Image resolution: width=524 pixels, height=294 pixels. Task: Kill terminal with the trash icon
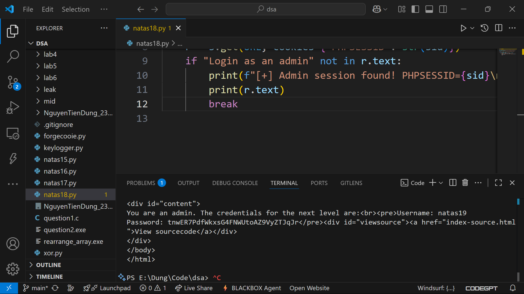(x=465, y=183)
